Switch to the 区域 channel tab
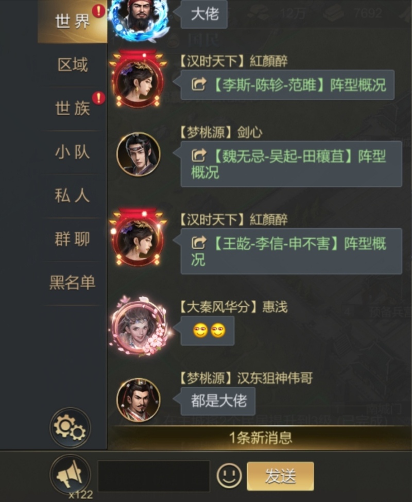Image resolution: width=412 pixels, height=502 pixels. pos(72,65)
